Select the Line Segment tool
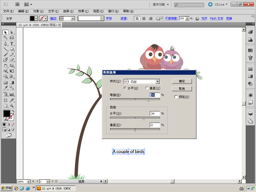This screenshot has width=256, height=192. pos(5,49)
